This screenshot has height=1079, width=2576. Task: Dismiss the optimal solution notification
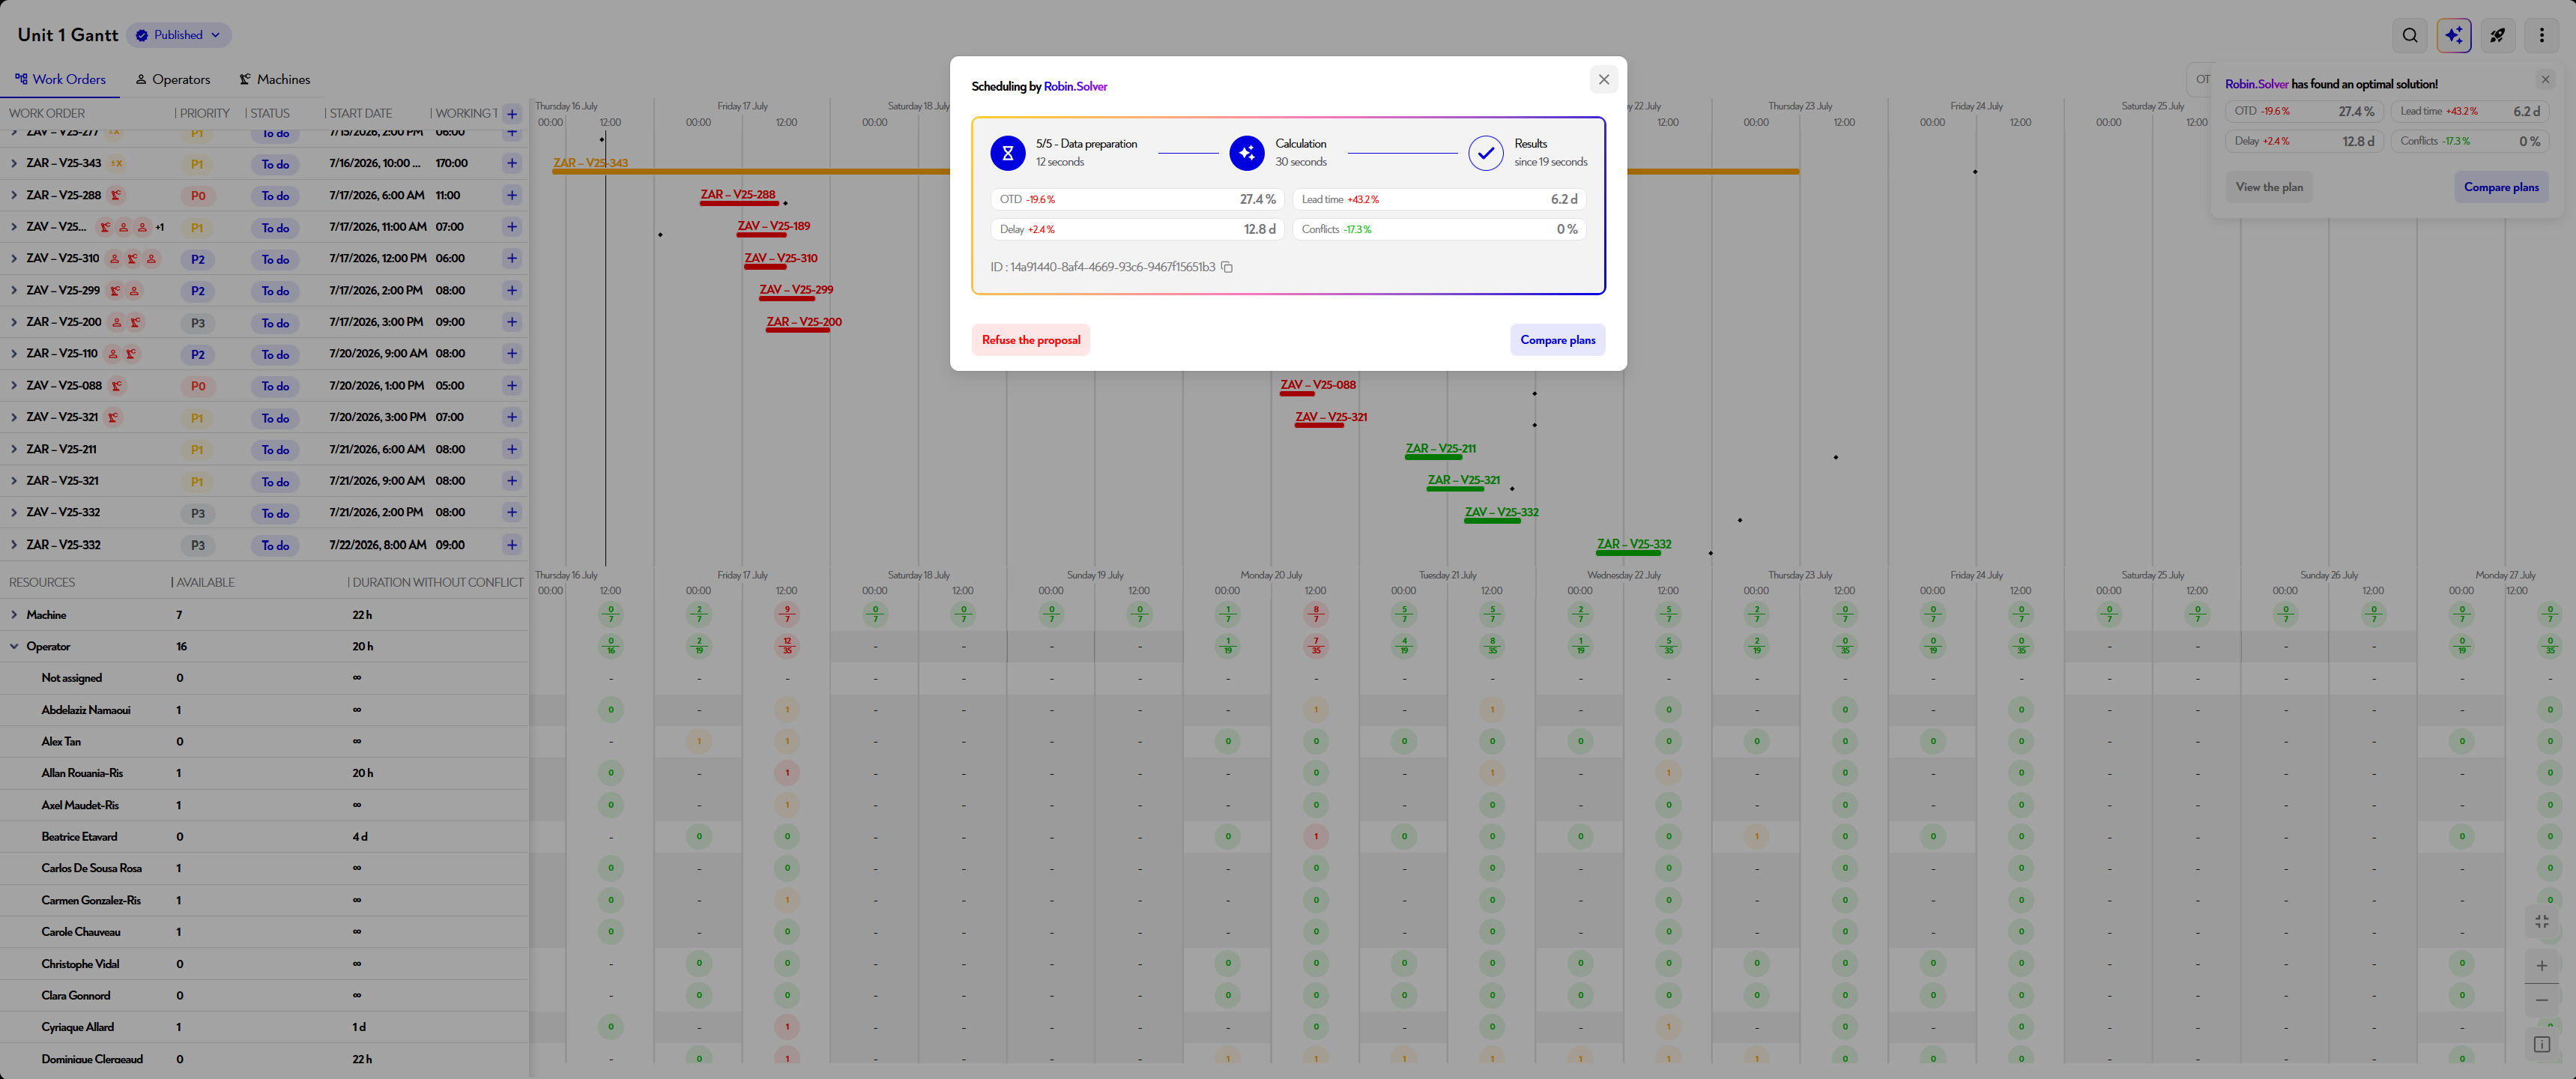point(2545,80)
